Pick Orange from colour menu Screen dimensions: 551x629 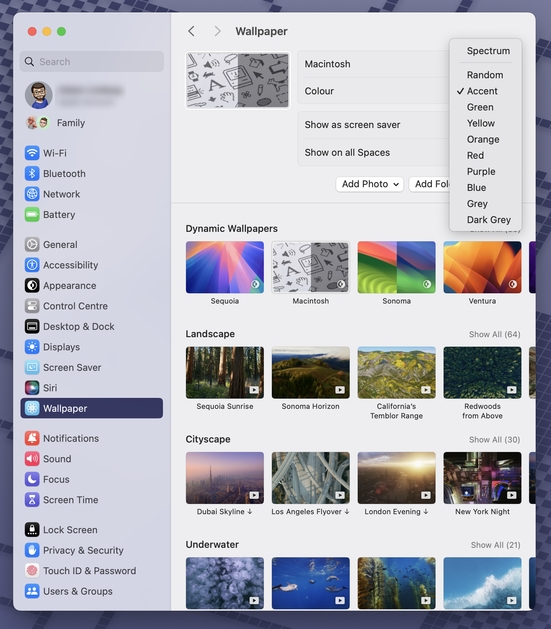click(x=486, y=139)
